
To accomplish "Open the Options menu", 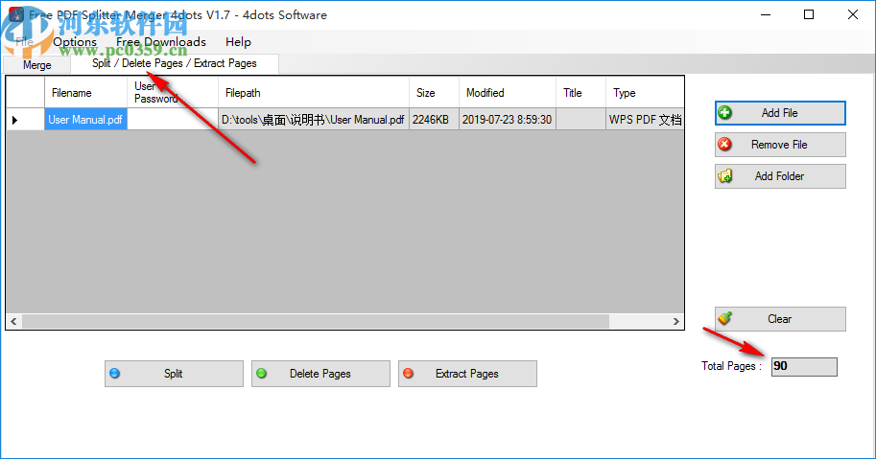I will click(x=75, y=42).
